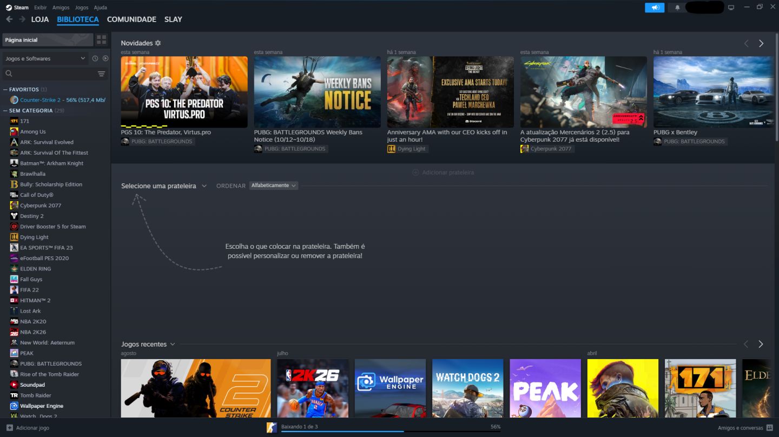Open the Ajuda menu

click(100, 8)
